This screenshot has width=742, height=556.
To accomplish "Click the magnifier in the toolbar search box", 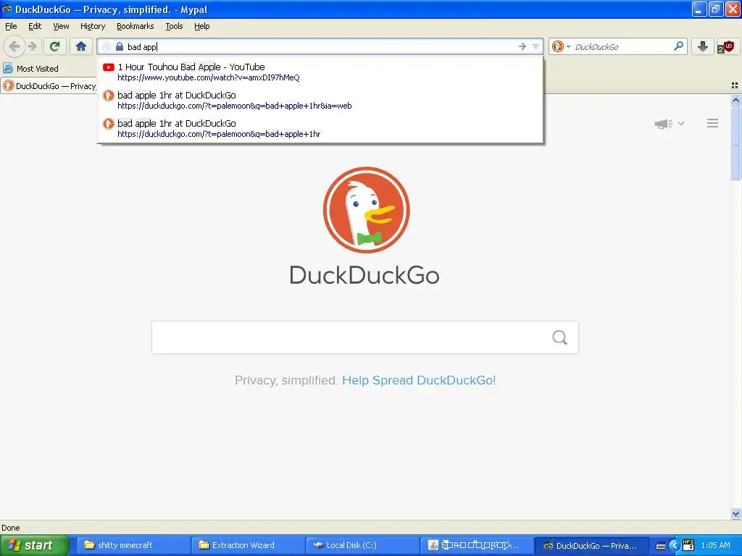I will 678,46.
